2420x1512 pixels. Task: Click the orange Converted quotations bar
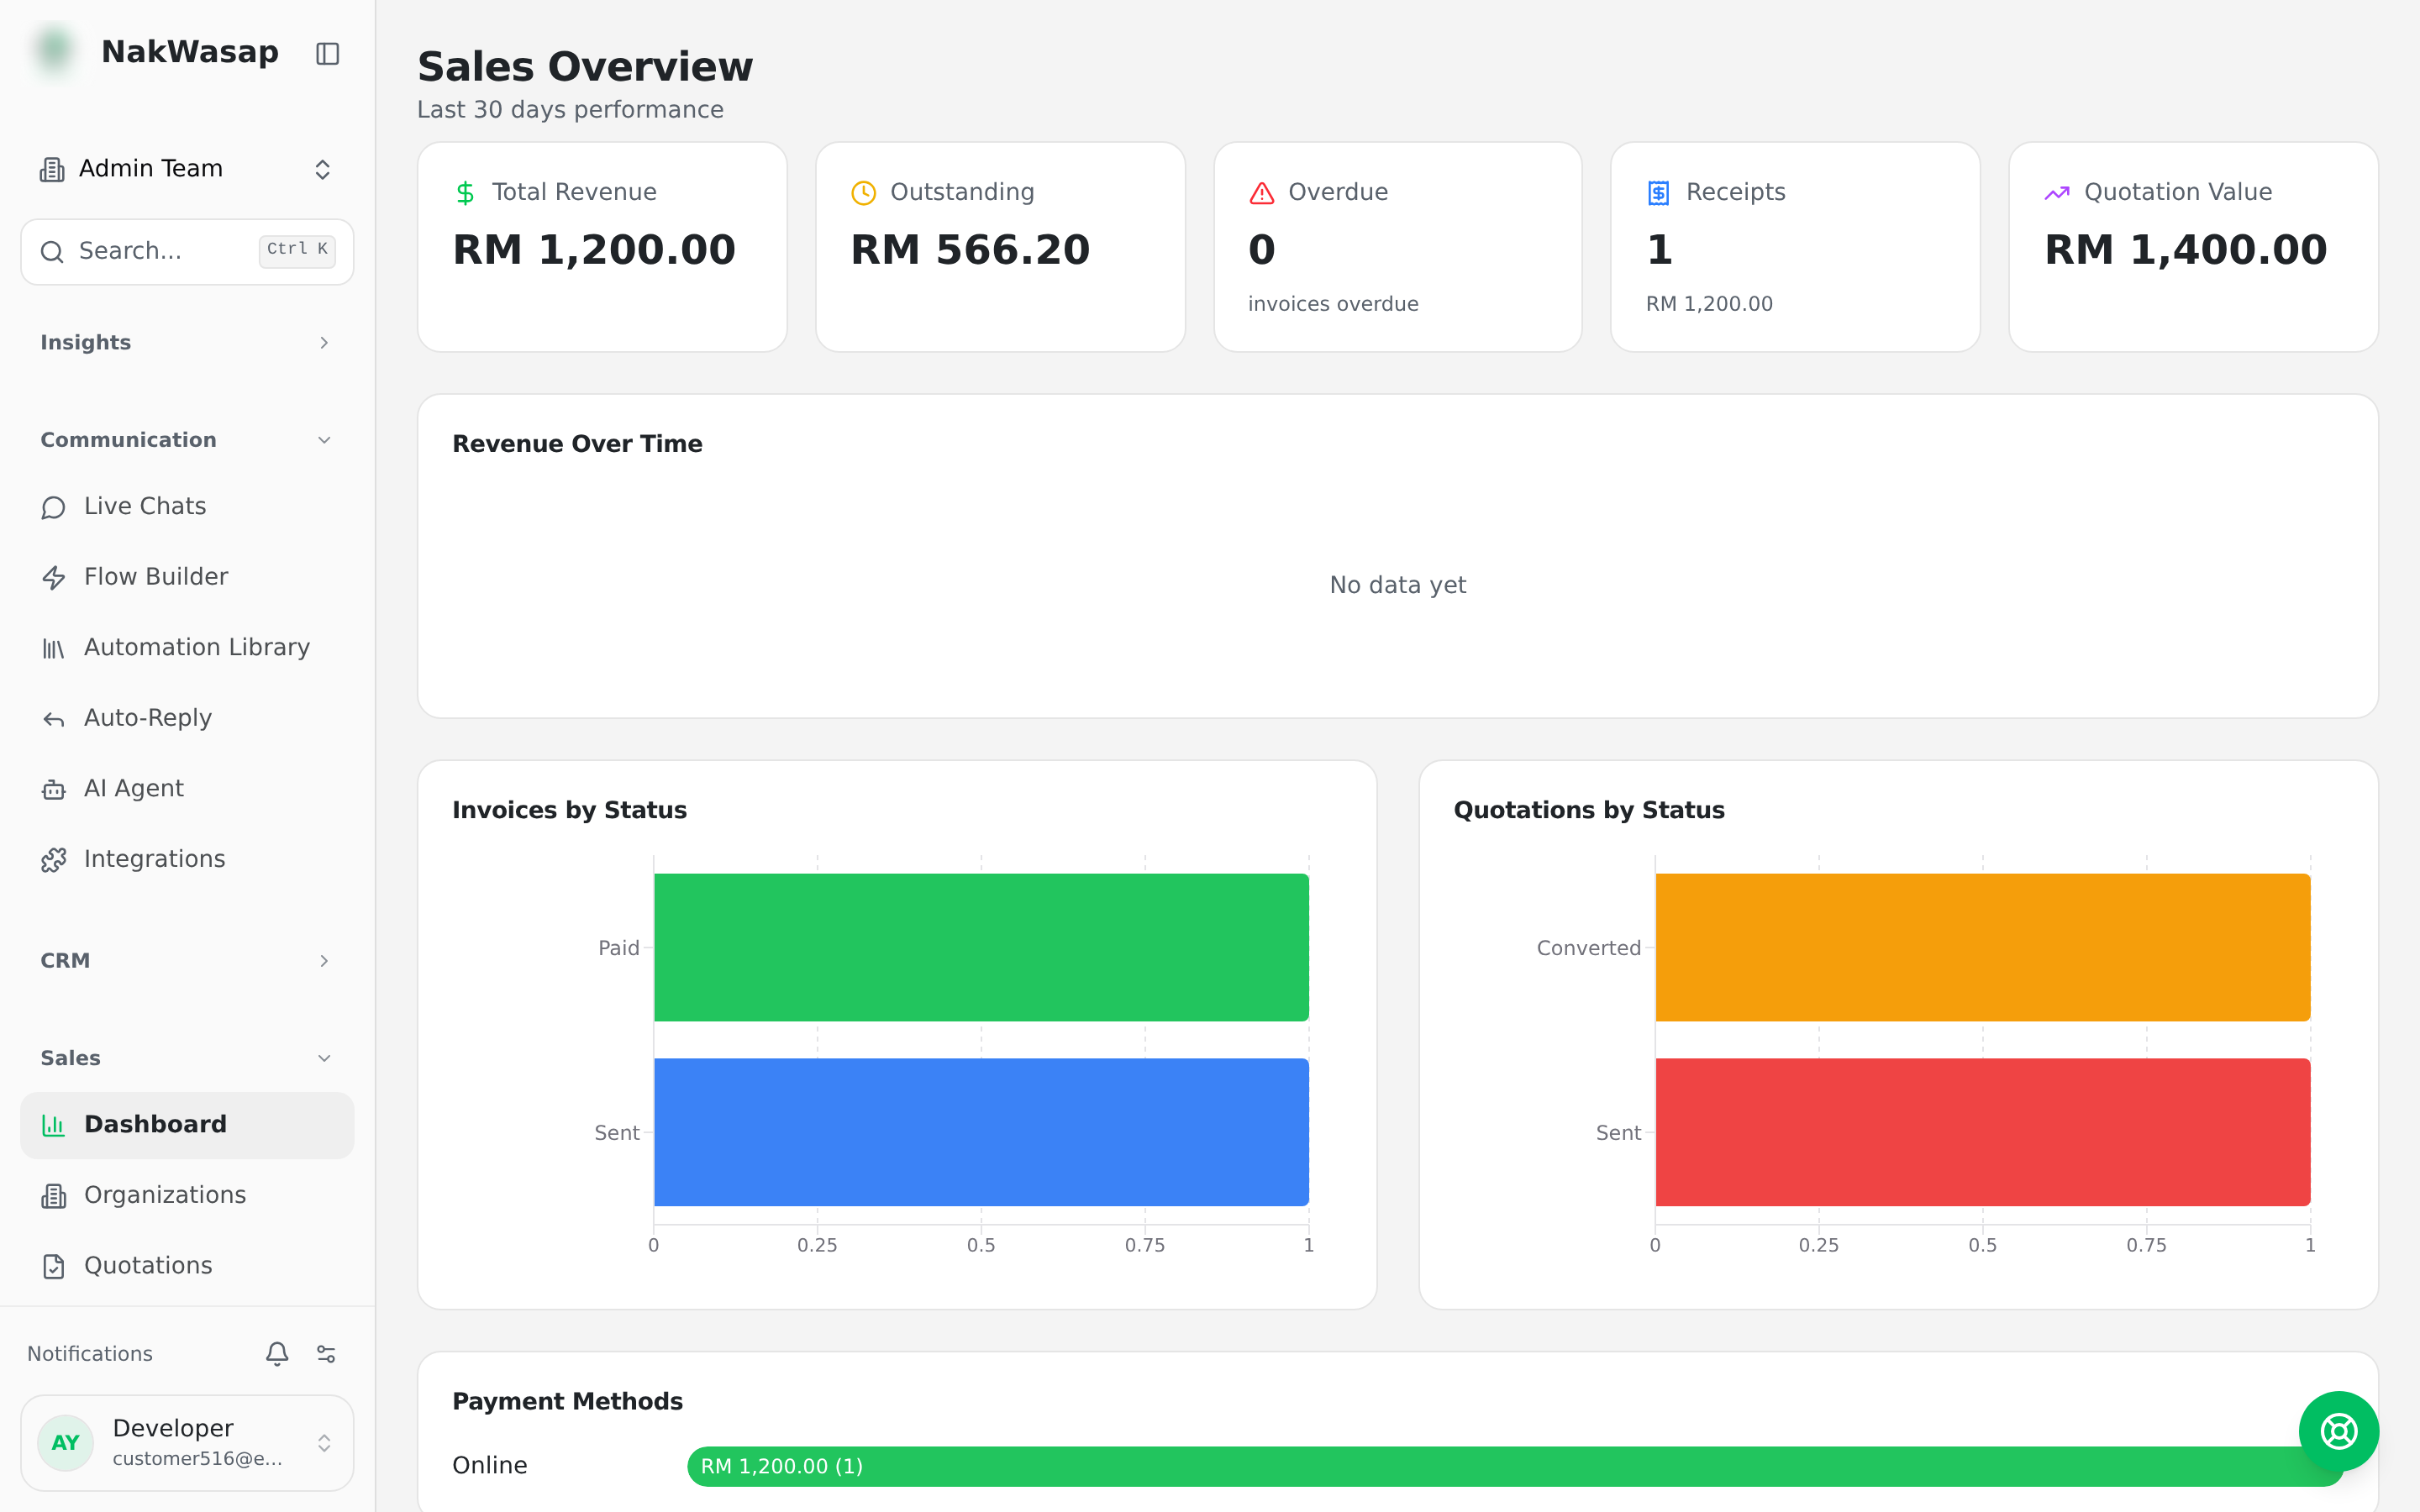[1982, 947]
